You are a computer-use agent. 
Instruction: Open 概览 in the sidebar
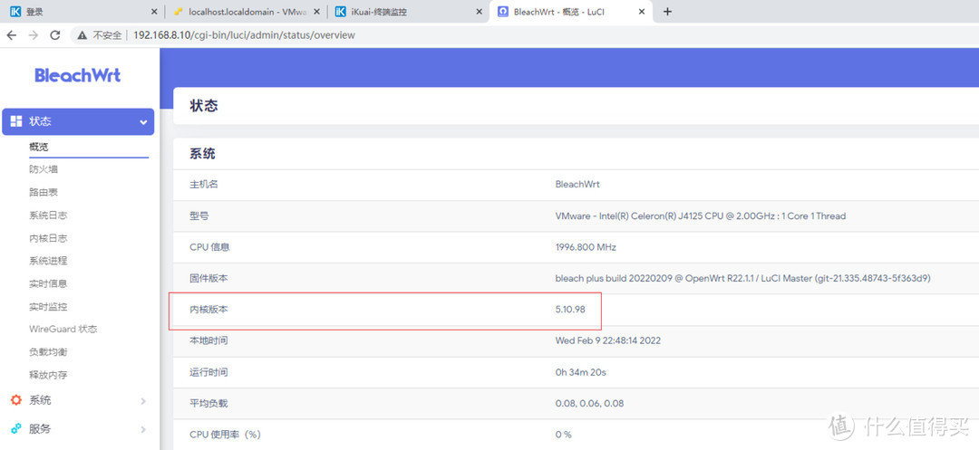[x=39, y=147]
